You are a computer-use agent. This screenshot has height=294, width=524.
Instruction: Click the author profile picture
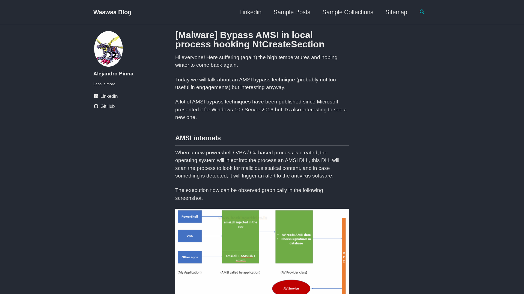click(108, 48)
